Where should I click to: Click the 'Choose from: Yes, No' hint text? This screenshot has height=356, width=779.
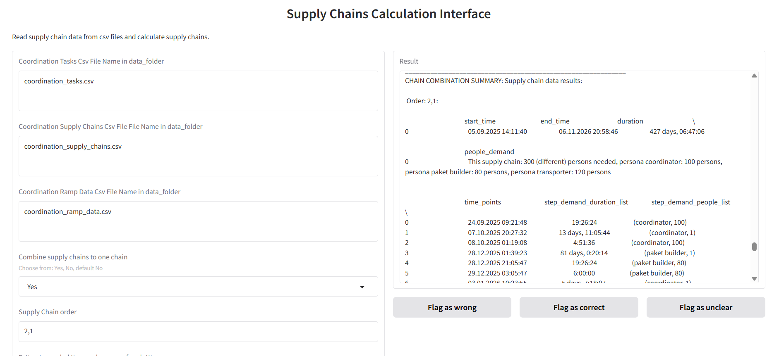point(60,268)
